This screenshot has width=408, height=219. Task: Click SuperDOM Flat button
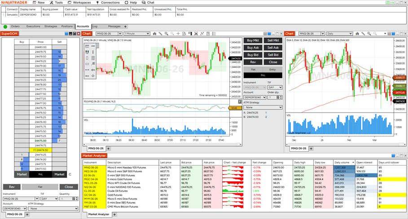tap(40, 187)
